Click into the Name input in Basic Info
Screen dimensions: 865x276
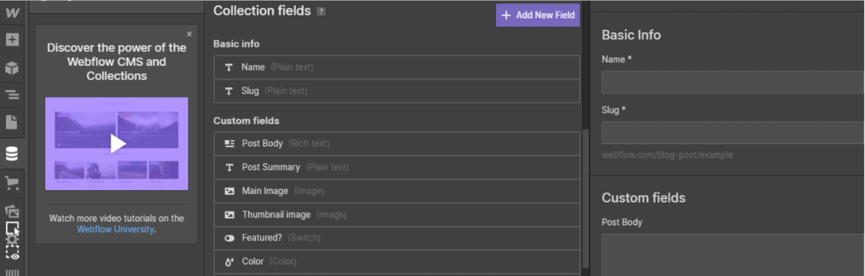[733, 82]
